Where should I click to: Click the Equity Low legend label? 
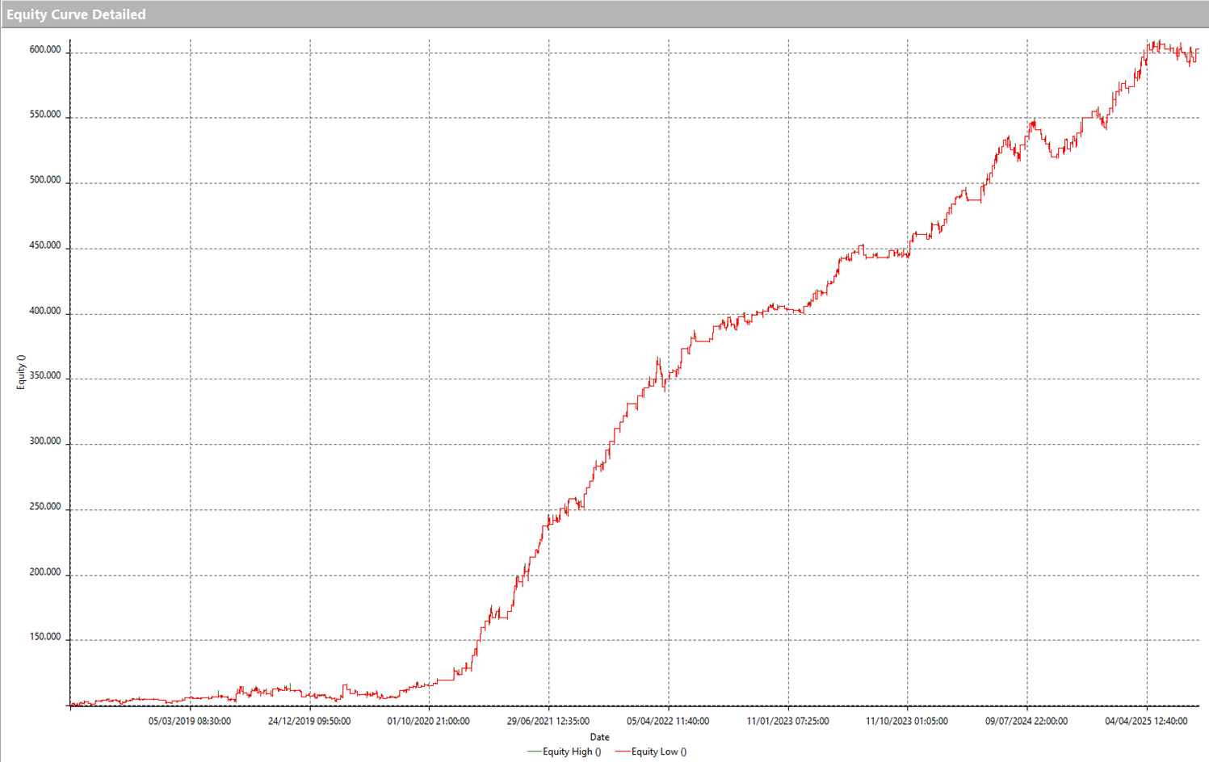658,752
